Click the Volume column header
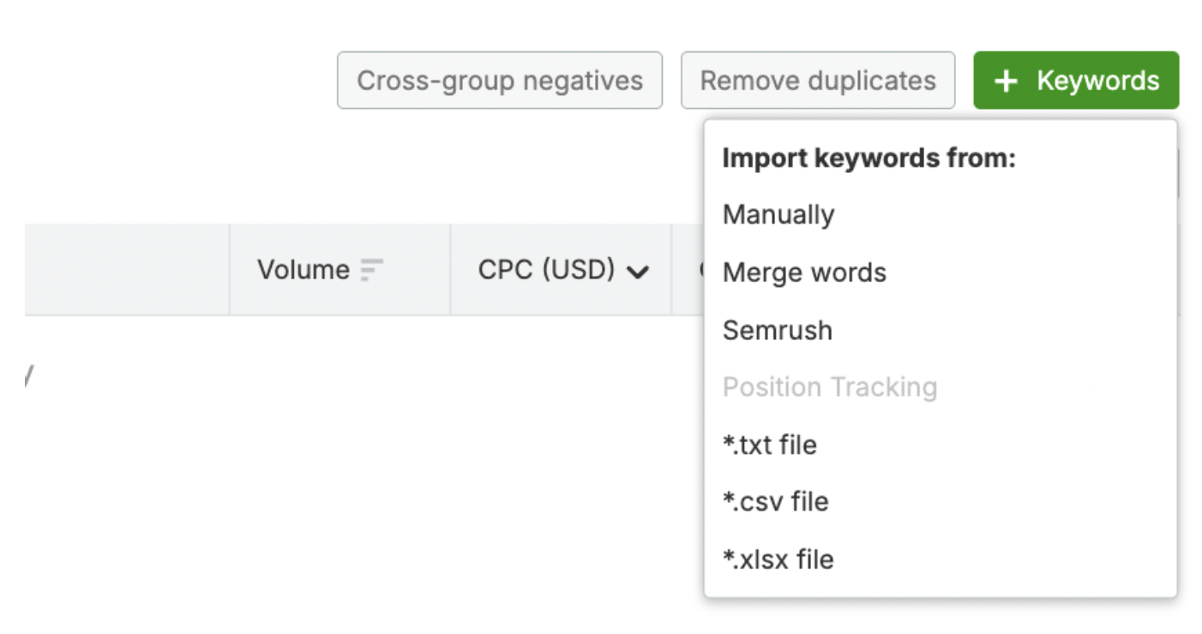This screenshot has height=634, width=1202. [340, 270]
